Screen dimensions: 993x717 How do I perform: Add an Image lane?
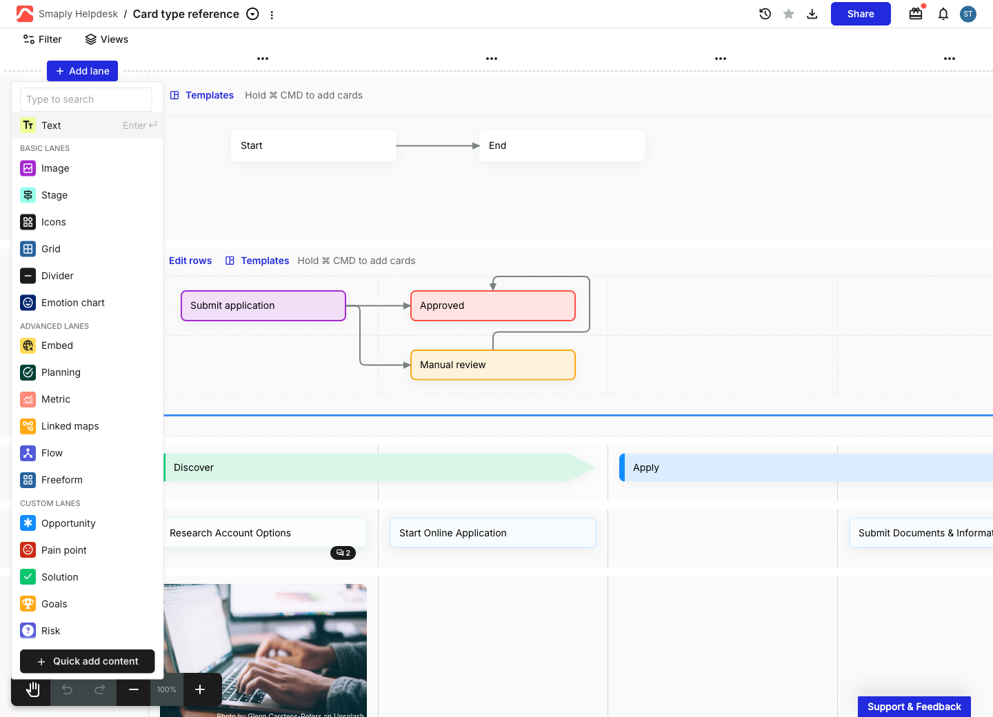[88, 168]
